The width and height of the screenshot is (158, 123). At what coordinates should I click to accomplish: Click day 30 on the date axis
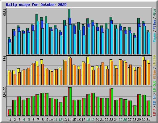[x=143, y=120]
